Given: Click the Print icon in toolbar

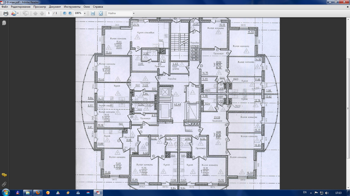Looking at the screenshot, I should coord(6,14).
